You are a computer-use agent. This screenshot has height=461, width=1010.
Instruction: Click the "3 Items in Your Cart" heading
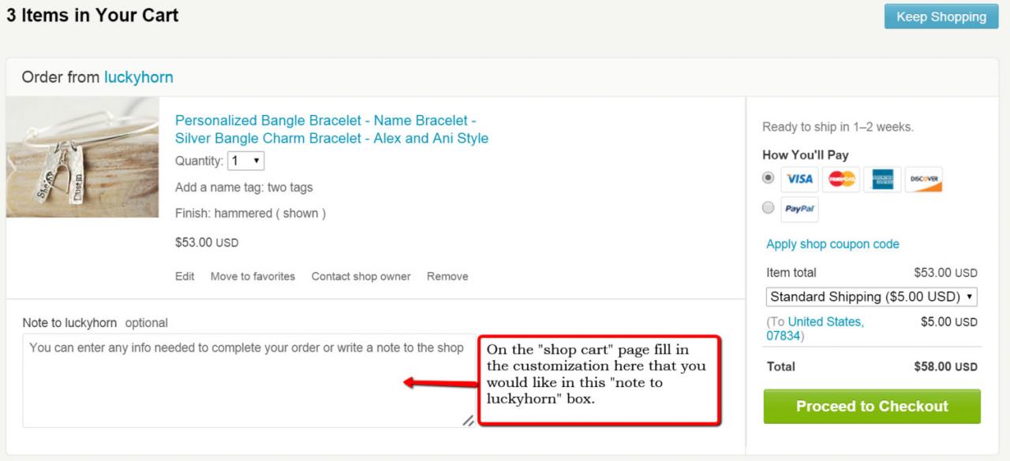pyautogui.click(x=92, y=15)
